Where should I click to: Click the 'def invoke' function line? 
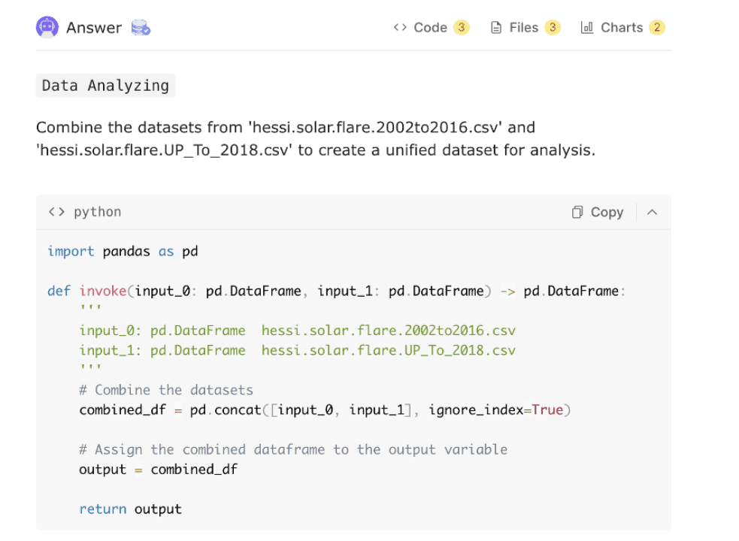click(x=337, y=291)
